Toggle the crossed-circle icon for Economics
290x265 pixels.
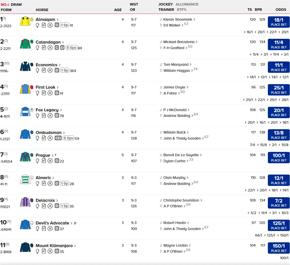(x=50, y=71)
